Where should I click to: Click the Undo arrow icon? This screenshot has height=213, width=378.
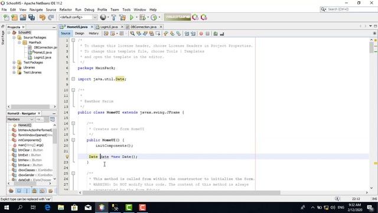(43, 17)
